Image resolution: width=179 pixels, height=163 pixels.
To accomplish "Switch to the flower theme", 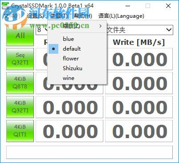I will click(x=77, y=59).
